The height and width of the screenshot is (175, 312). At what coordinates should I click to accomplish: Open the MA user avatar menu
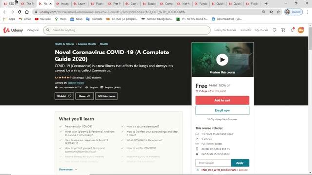coord(301,30)
